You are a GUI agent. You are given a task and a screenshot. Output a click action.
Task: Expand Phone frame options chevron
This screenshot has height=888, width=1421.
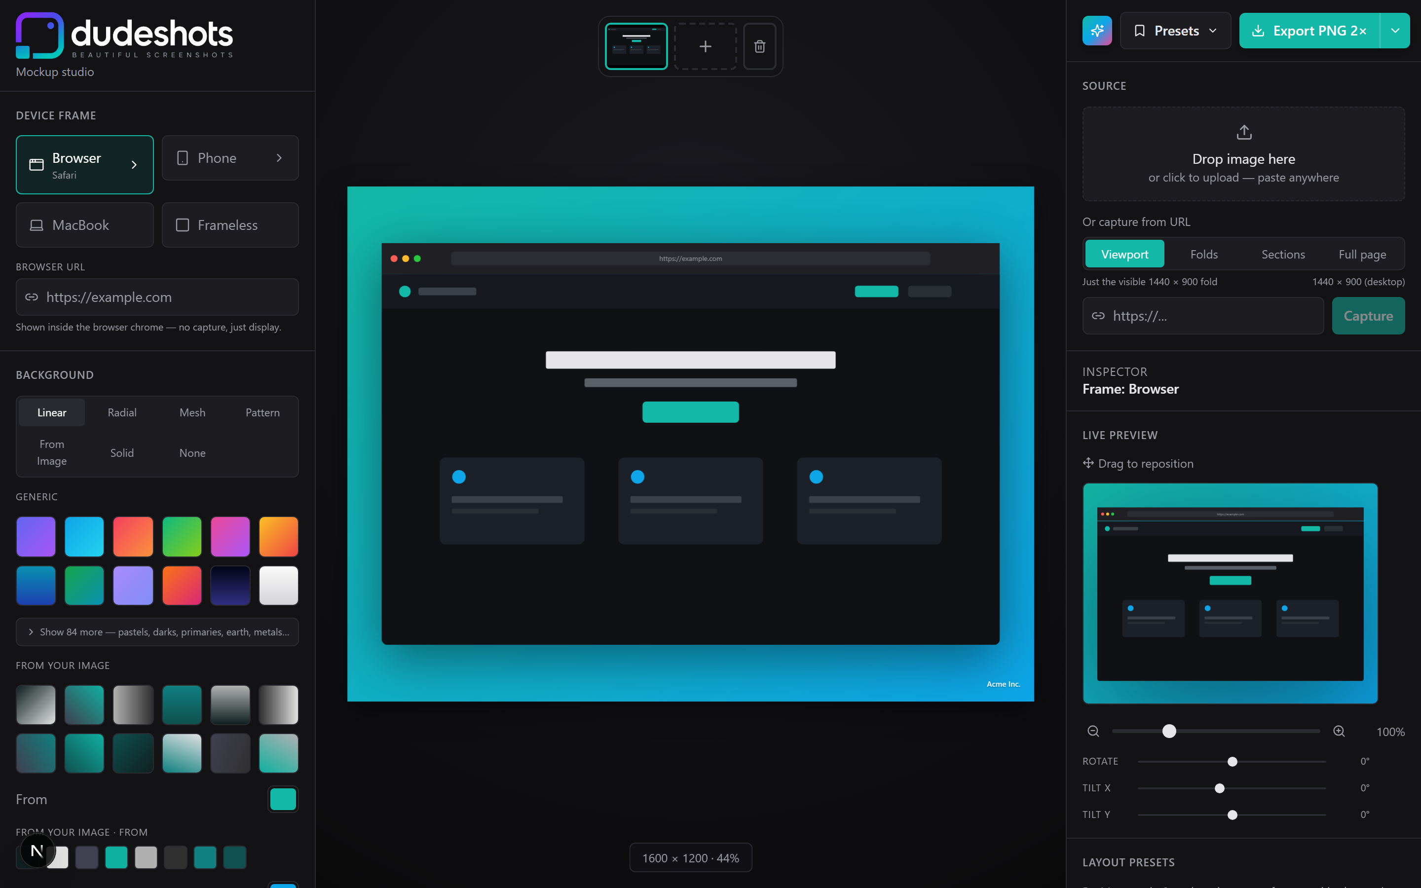[x=279, y=158]
